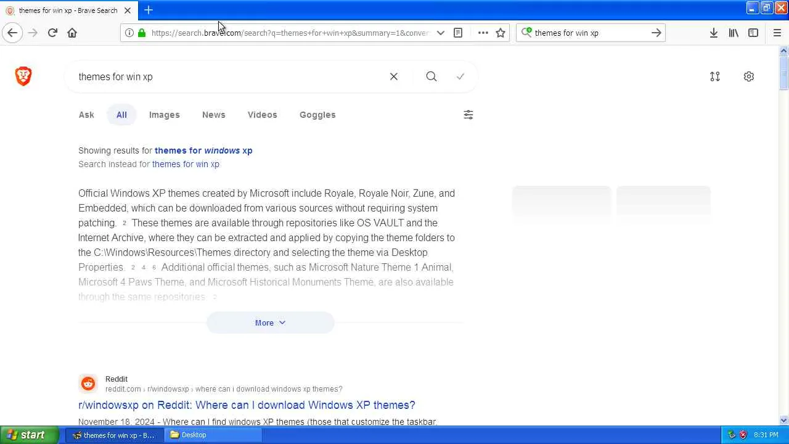The width and height of the screenshot is (789, 444).
Task: Open the downloads panel
Action: click(x=713, y=33)
